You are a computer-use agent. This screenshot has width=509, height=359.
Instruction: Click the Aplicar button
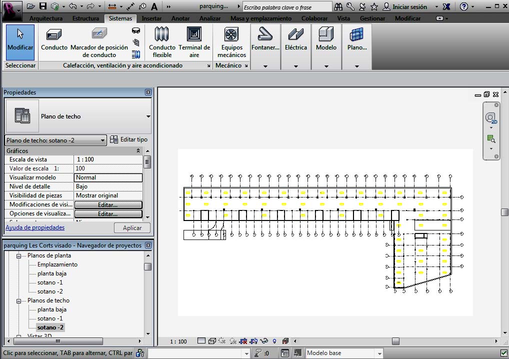pyautogui.click(x=132, y=227)
